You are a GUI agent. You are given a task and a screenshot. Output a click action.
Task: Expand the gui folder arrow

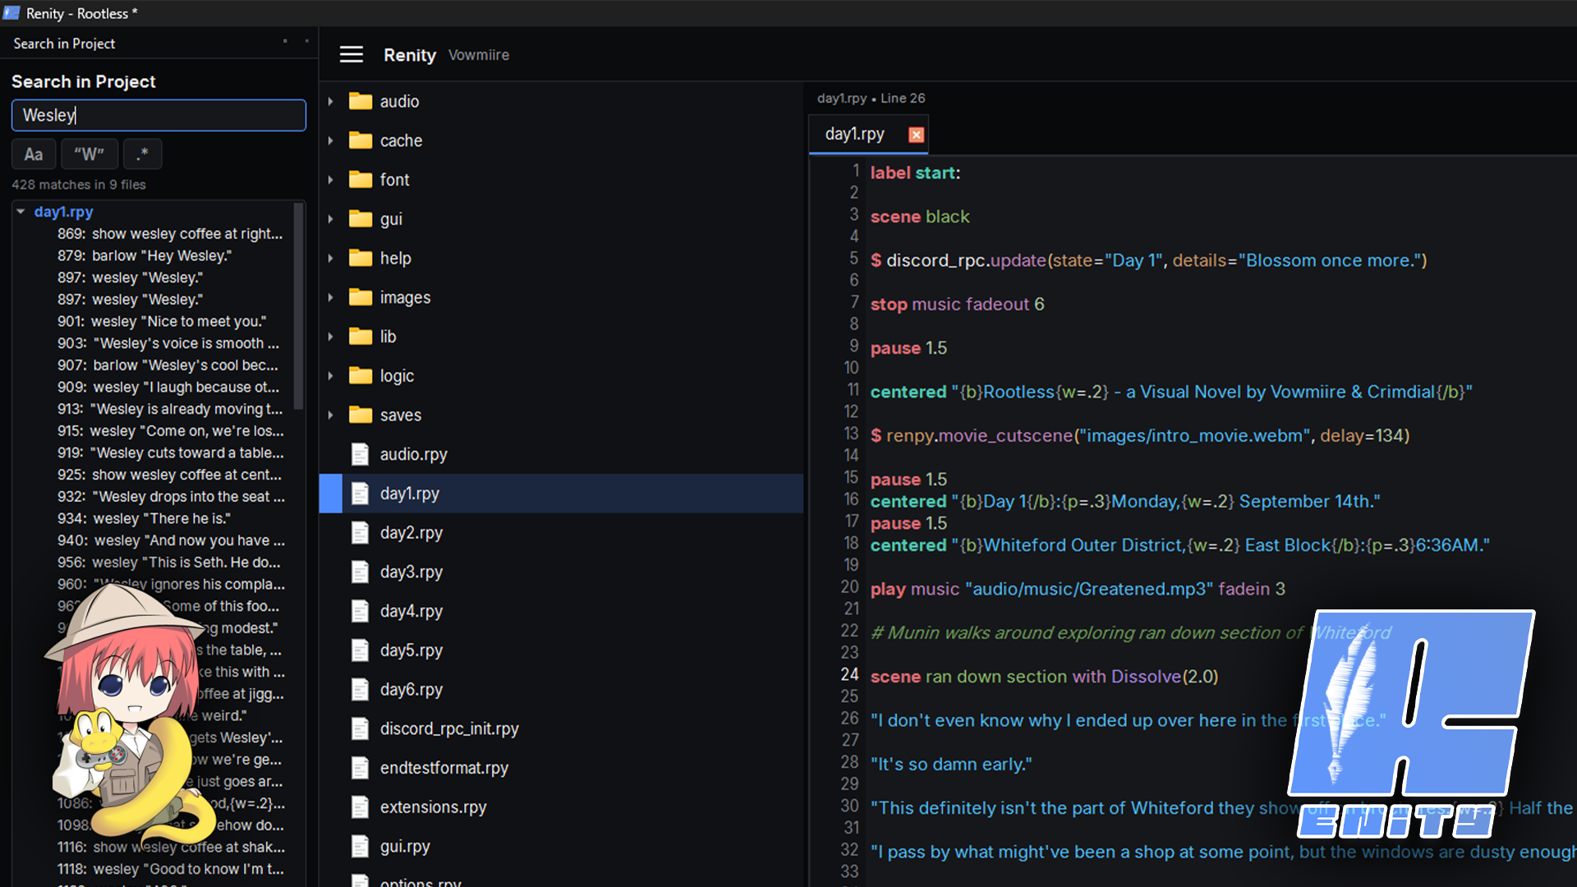[330, 218]
